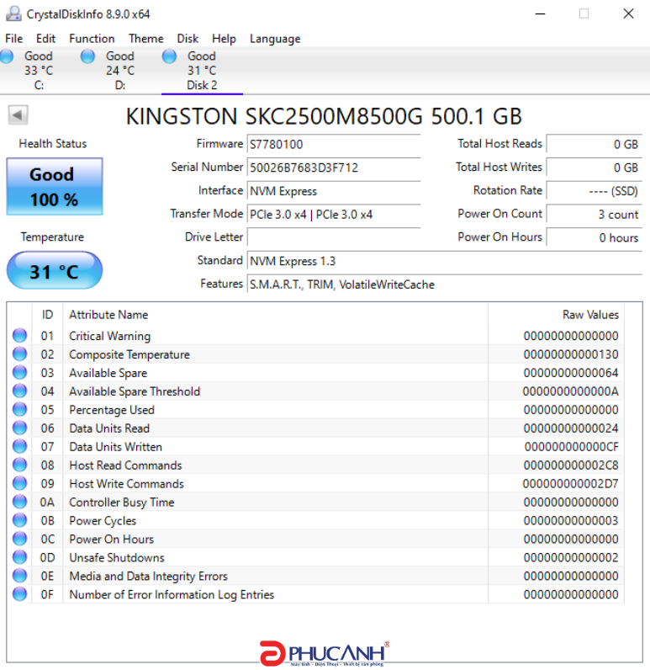Open the Disk menu
This screenshot has height=670, width=650.
point(188,39)
